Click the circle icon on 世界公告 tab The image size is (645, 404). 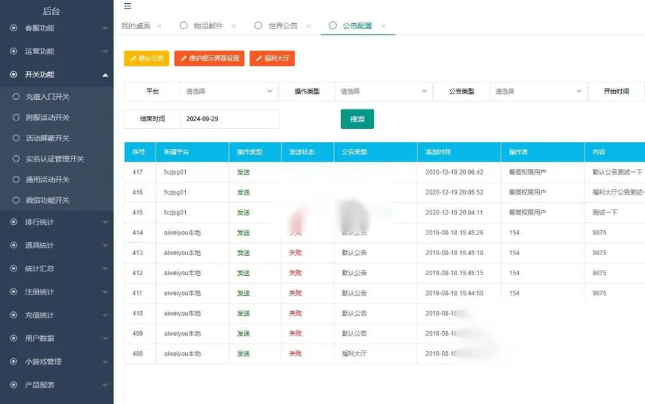click(x=258, y=26)
